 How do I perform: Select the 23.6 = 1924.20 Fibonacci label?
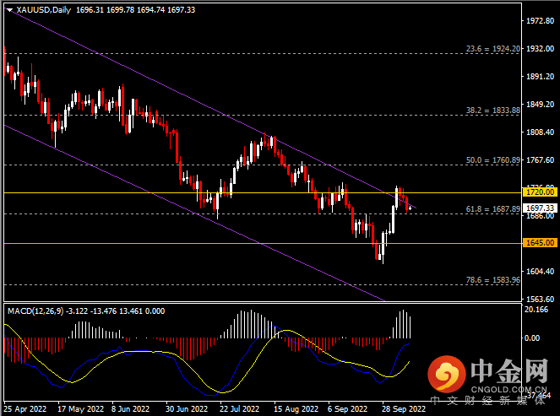coord(493,49)
